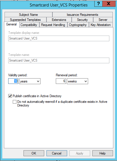Focus the Renewal period number box

pos(61,81)
